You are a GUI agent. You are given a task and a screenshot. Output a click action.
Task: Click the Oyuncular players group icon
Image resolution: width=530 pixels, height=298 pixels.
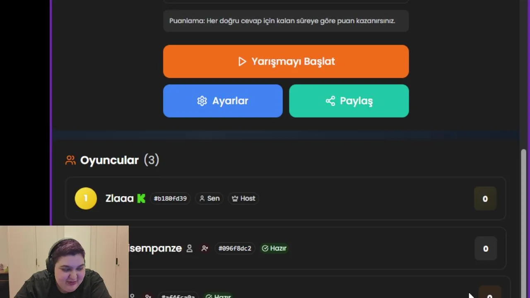coord(70,160)
